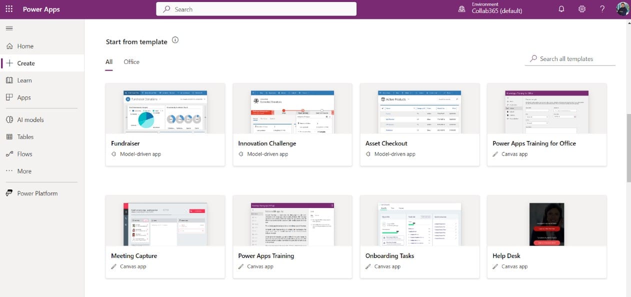This screenshot has height=297, width=631.
Task: Go to Home in the sidebar
Action: coord(25,46)
